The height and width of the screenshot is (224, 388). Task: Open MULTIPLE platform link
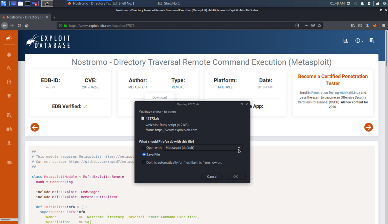click(x=225, y=87)
